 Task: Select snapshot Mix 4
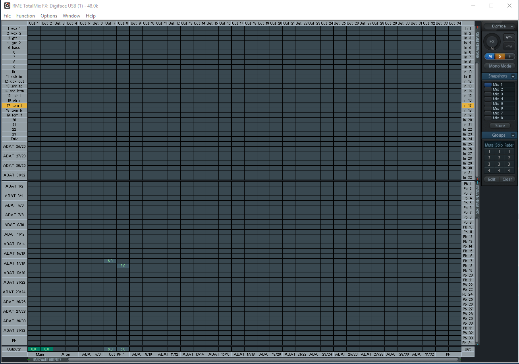click(500, 99)
